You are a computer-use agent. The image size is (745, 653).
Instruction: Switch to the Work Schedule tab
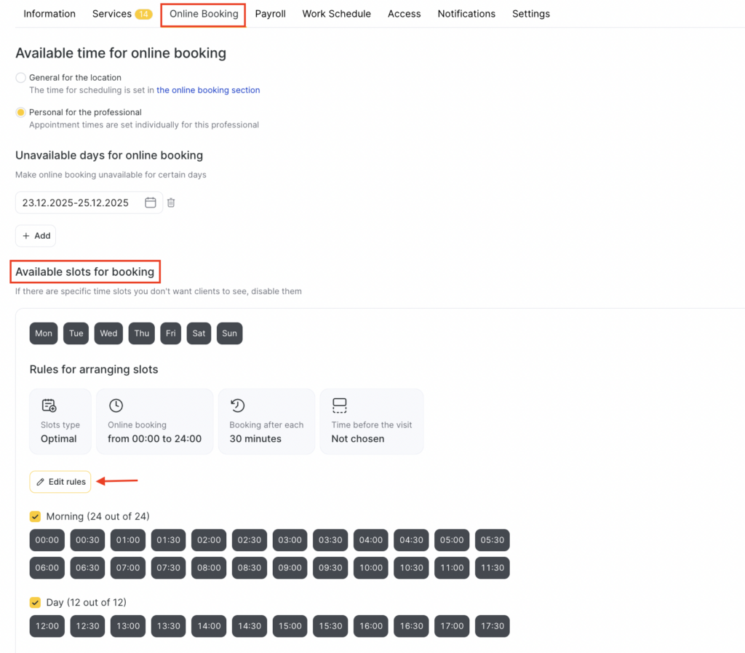pos(336,14)
